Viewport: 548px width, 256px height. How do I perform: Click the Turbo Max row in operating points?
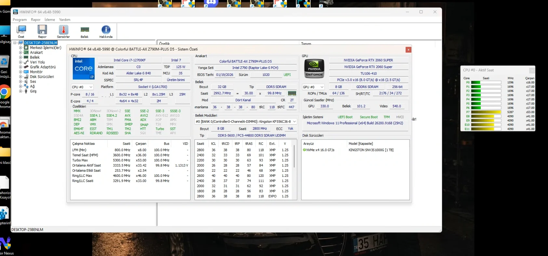pos(130,160)
